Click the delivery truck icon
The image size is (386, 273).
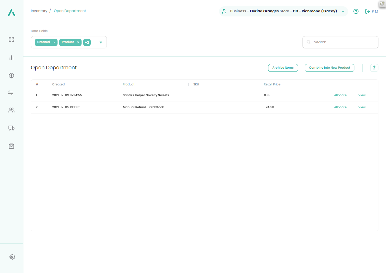tap(11, 128)
